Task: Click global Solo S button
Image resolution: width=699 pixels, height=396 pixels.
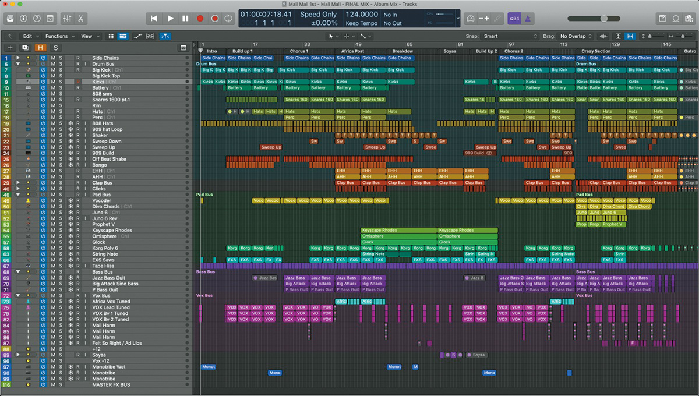Action: (x=55, y=48)
